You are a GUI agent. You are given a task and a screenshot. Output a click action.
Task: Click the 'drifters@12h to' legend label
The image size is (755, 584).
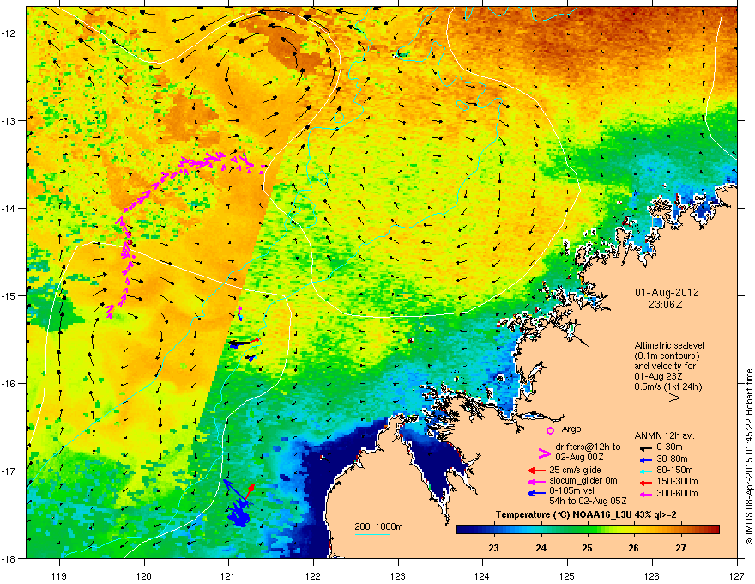588,447
